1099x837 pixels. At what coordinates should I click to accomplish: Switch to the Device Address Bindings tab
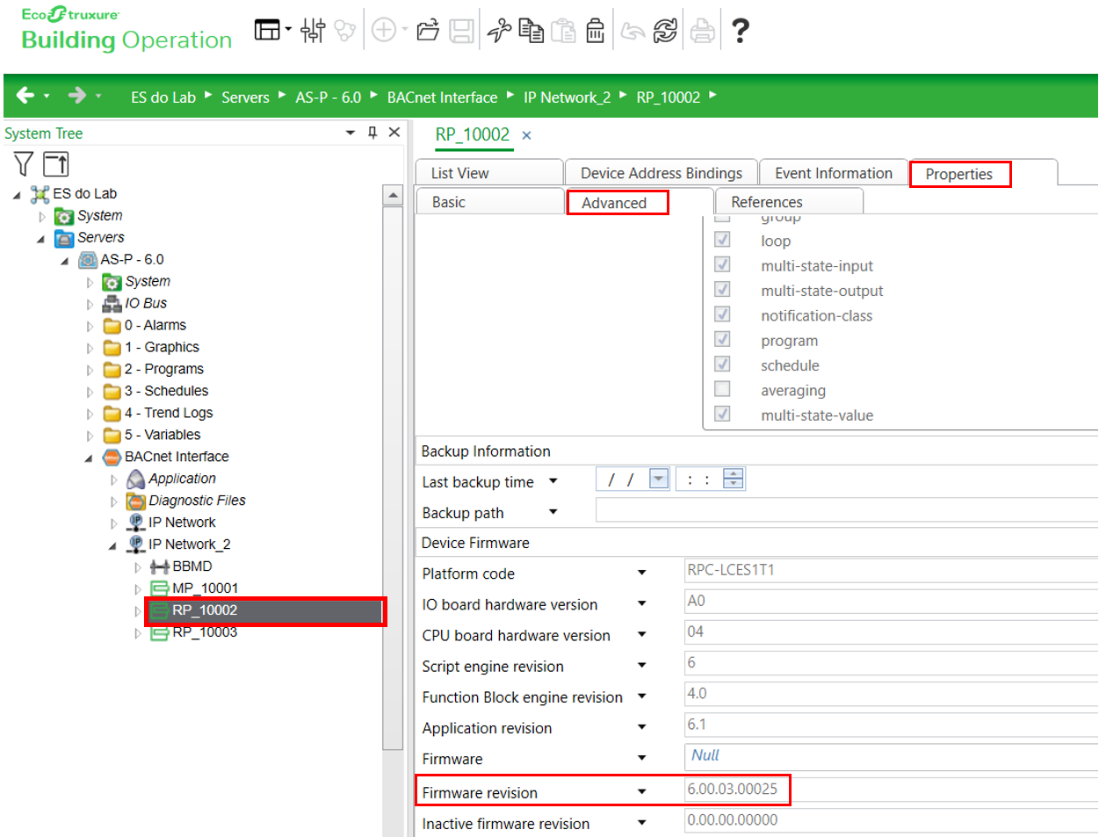click(x=662, y=173)
